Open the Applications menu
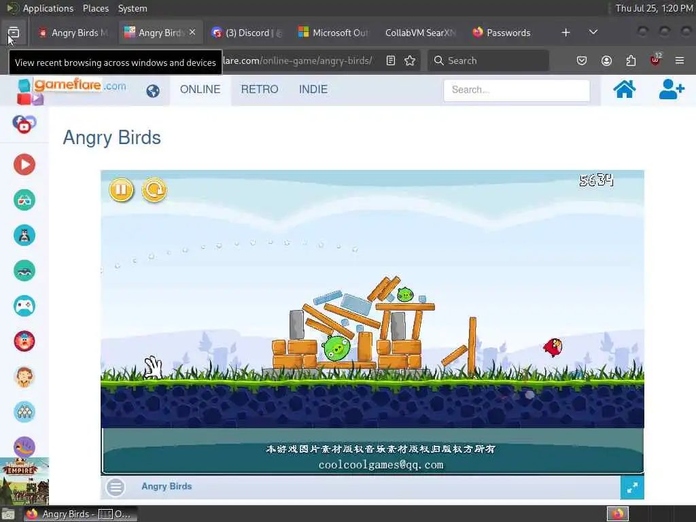This screenshot has width=696, height=522. [x=48, y=8]
